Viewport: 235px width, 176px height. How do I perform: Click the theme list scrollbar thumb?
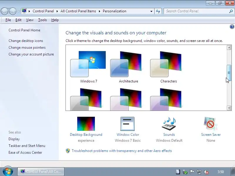coord(229,73)
